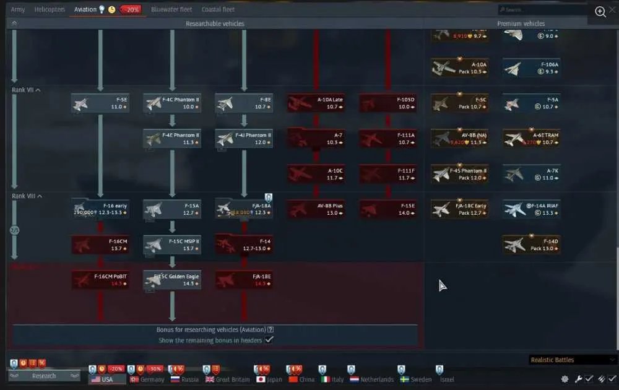This screenshot has height=390, width=619.
Task: Click the wrench icon in the bottom bar
Action: tap(578, 379)
